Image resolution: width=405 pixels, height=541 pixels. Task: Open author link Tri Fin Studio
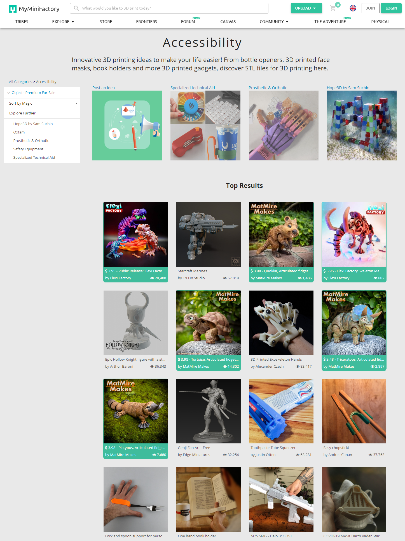(x=194, y=278)
